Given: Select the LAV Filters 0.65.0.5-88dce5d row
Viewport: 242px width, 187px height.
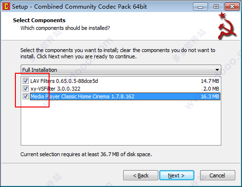Looking at the screenshot, I should click(121, 81).
